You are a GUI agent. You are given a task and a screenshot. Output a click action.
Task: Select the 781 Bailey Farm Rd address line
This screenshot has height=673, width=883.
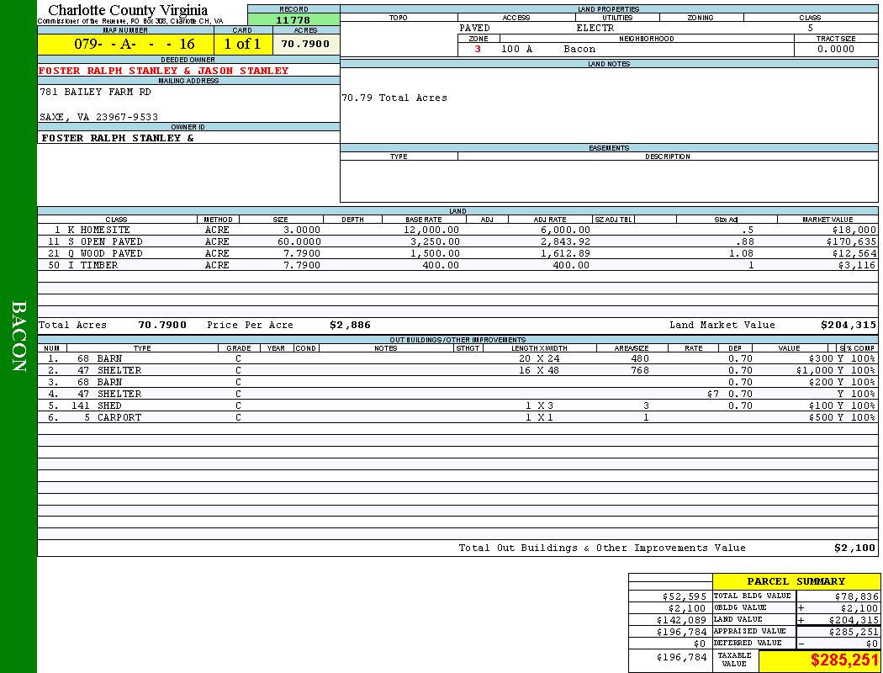pyautogui.click(x=96, y=92)
